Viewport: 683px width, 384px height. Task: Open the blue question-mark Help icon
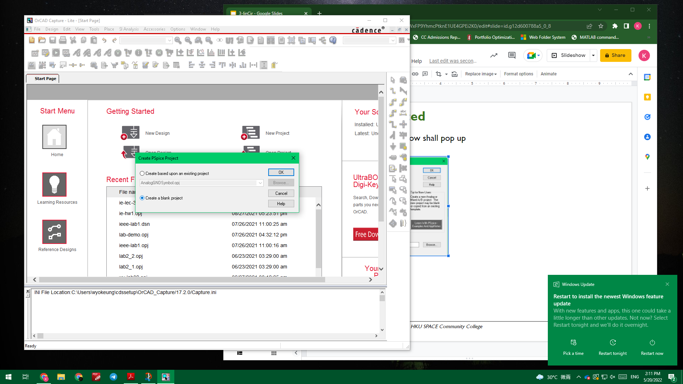coord(333,40)
